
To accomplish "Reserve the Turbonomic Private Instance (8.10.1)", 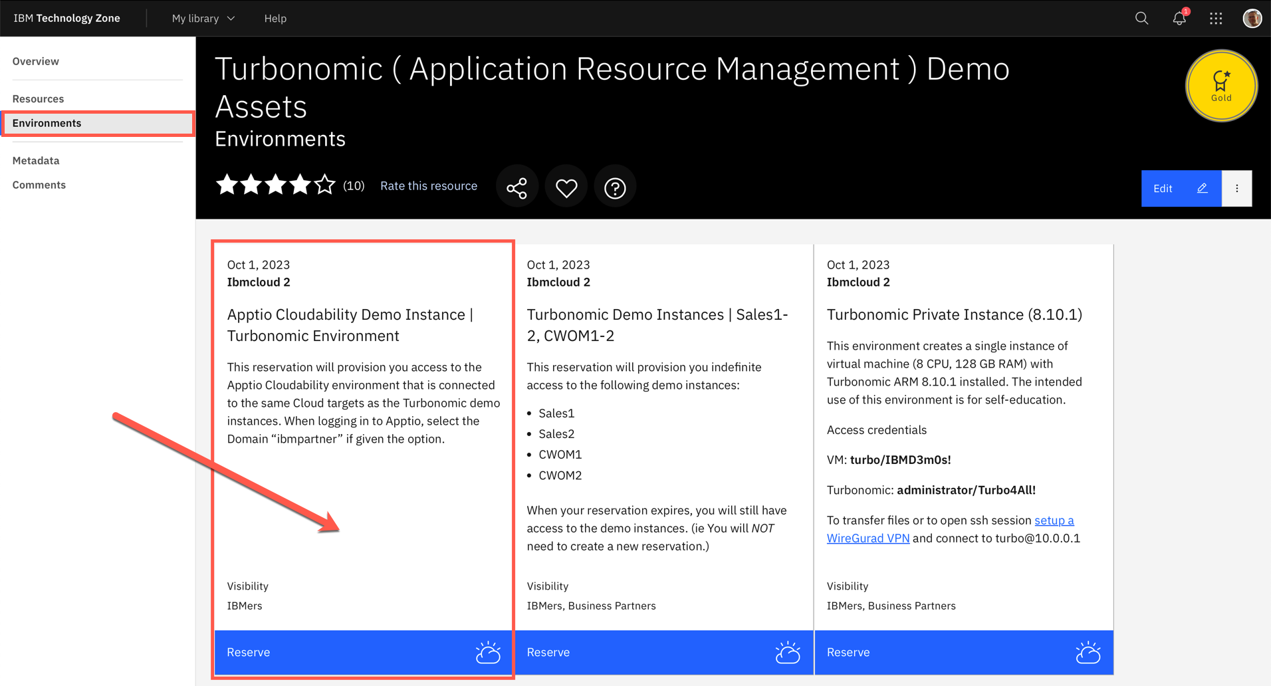I will point(964,652).
